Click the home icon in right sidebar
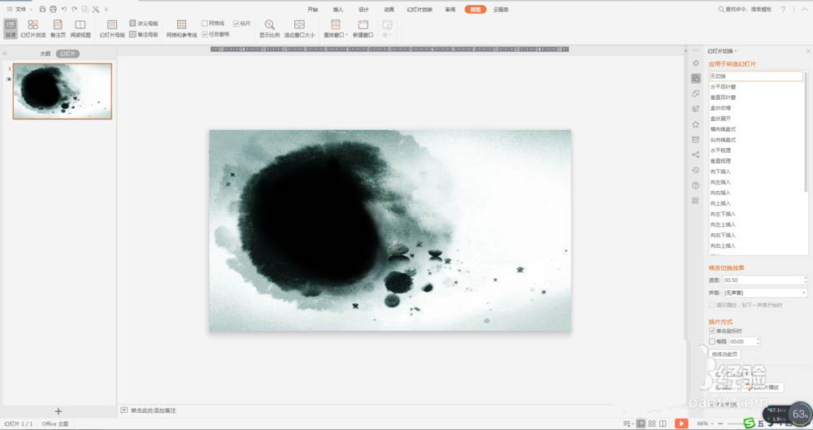Image resolution: width=813 pixels, height=430 pixels. (696, 63)
